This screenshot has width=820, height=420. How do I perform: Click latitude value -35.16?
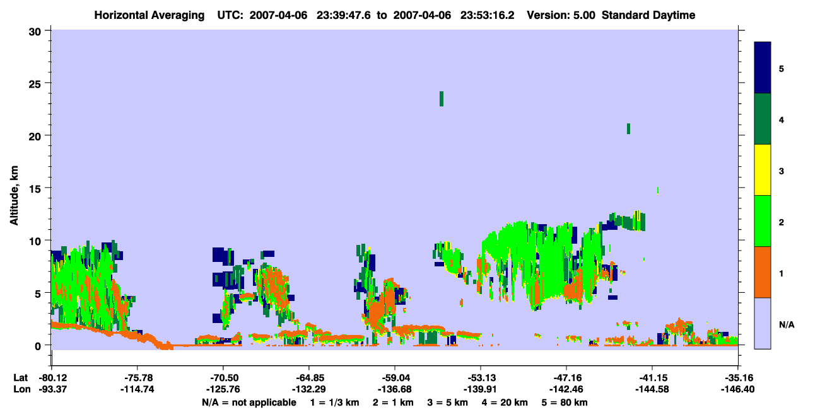[738, 378]
